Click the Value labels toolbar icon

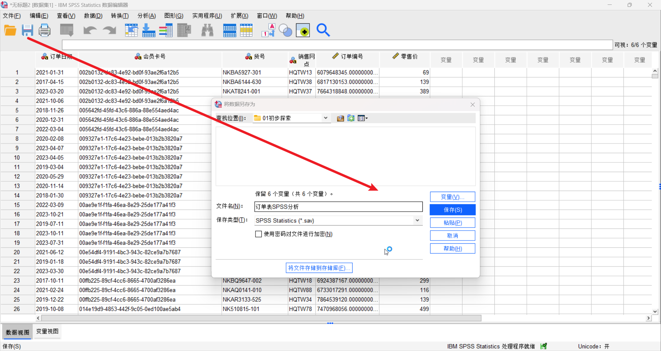pos(269,30)
